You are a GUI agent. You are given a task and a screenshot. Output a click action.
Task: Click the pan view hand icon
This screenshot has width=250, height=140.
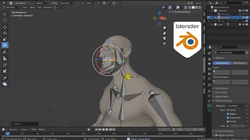[164, 33]
